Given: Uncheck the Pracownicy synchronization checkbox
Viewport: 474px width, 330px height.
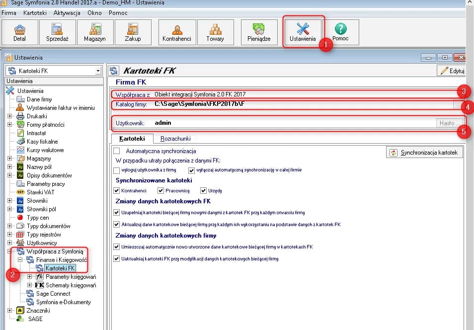Looking at the screenshot, I should tap(160, 190).
